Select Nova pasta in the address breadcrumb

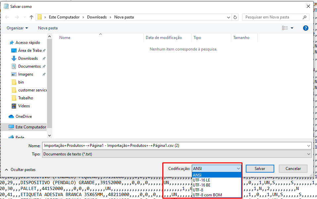(124, 17)
